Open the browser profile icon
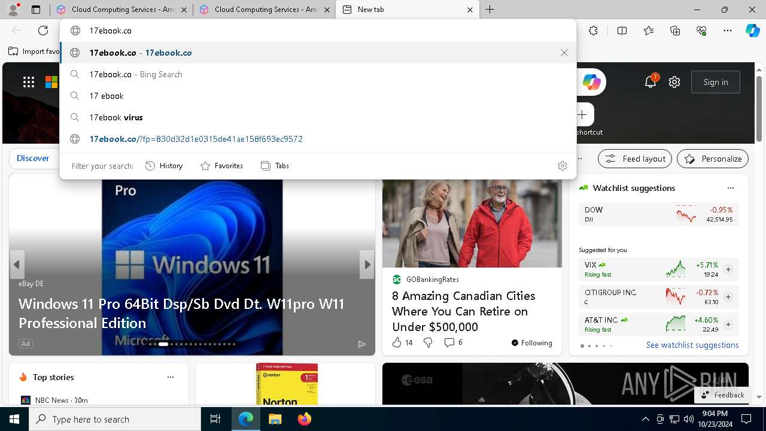The height and width of the screenshot is (431, 766). pyautogui.click(x=13, y=10)
